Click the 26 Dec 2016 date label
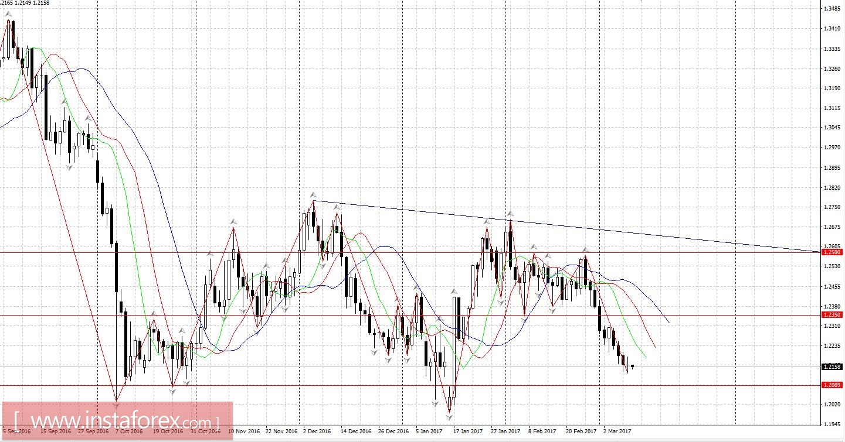The image size is (845, 442). coord(393,431)
